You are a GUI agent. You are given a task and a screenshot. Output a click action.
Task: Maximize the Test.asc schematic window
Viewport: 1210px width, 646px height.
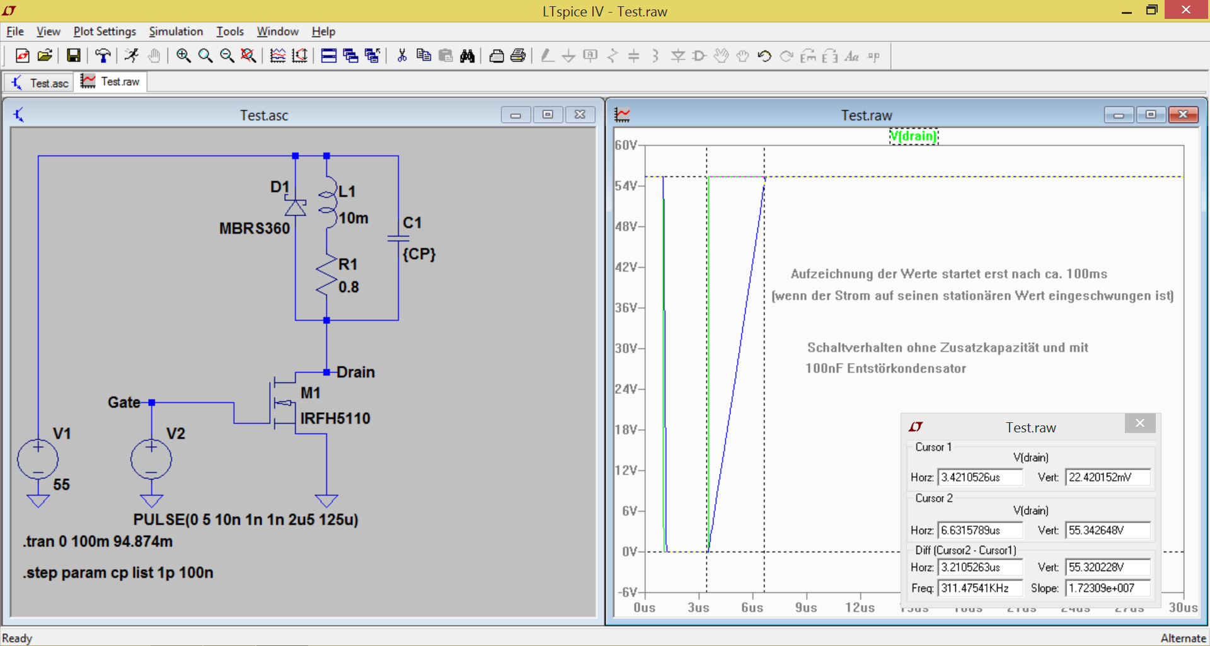click(548, 115)
